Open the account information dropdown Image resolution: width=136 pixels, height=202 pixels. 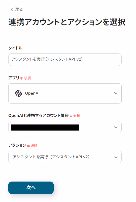[65, 127]
